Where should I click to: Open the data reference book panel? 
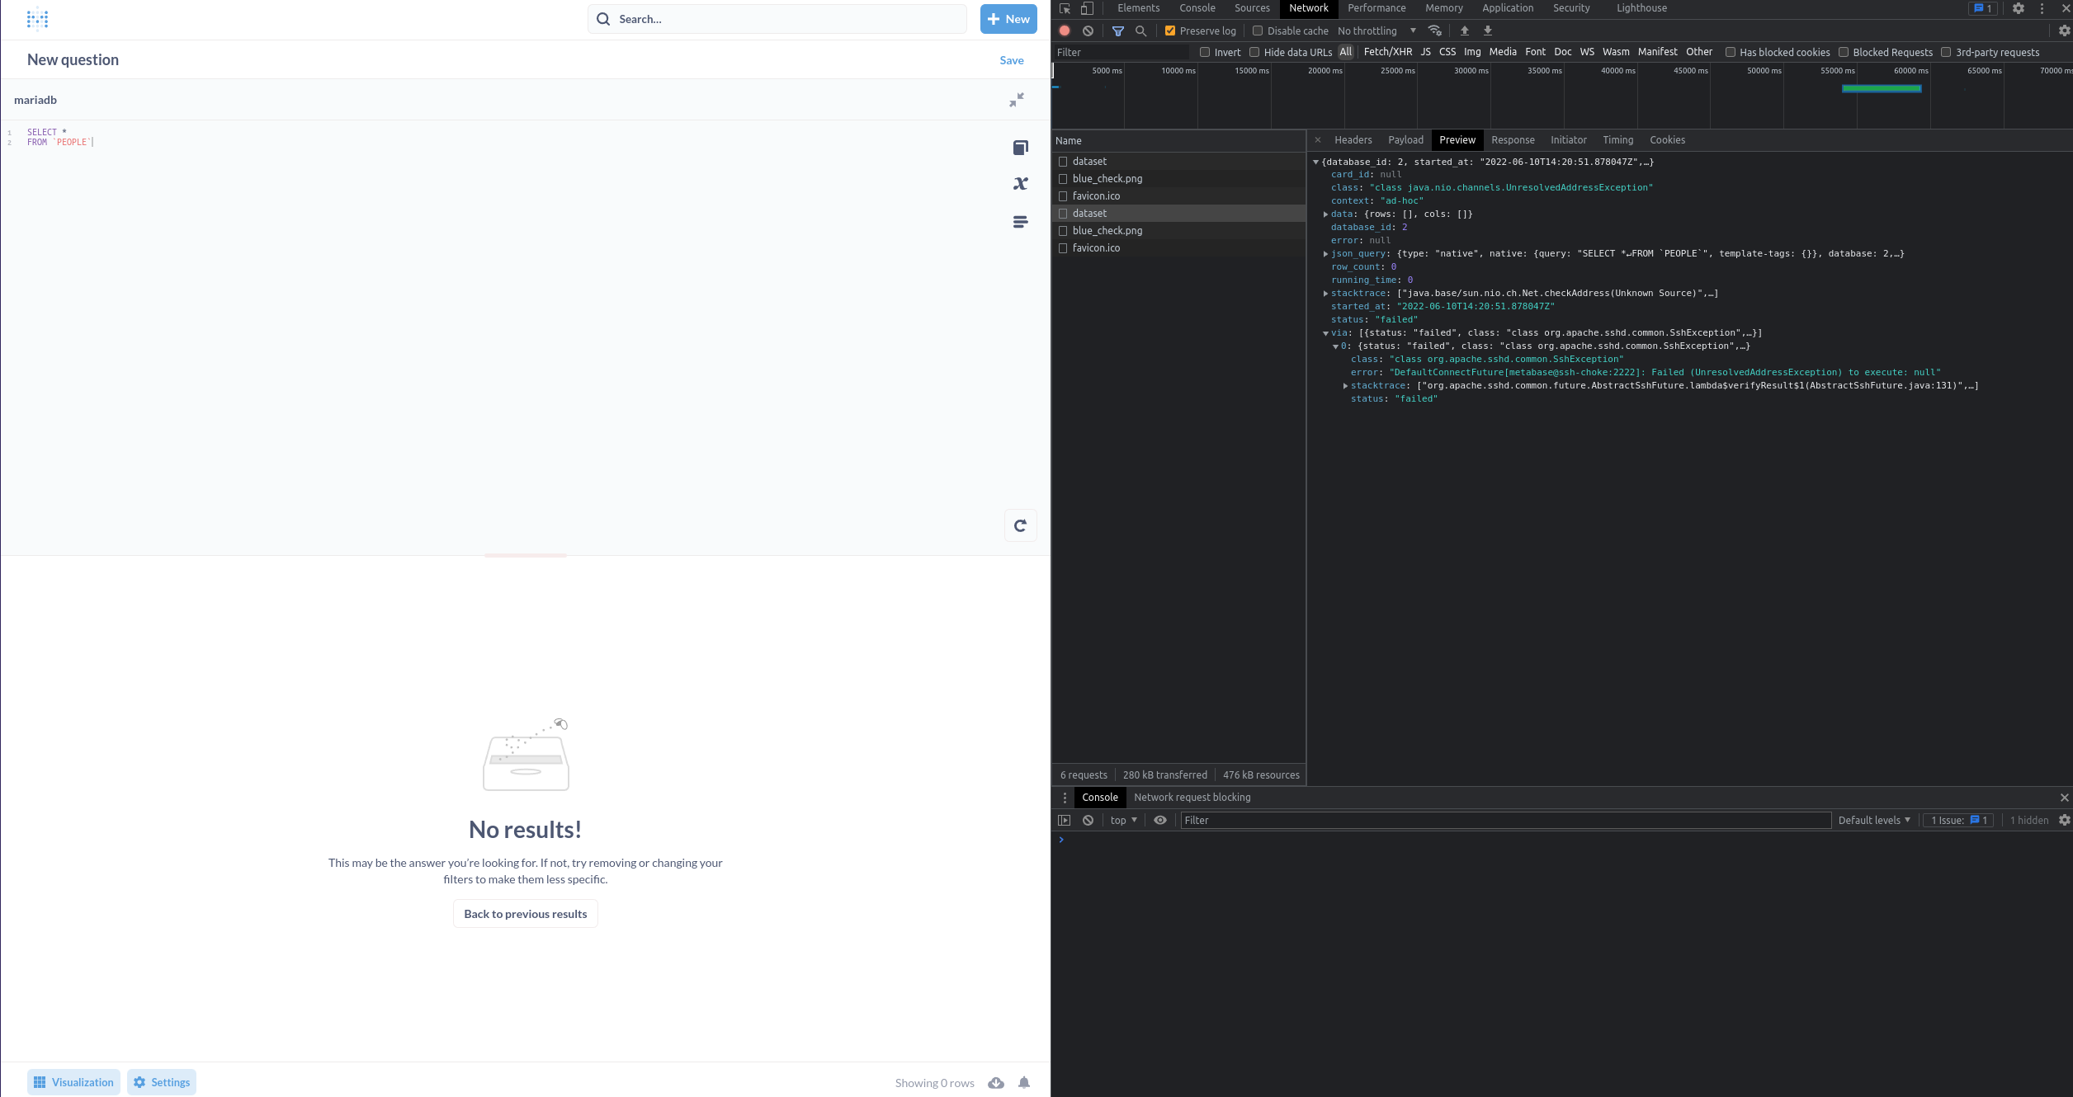coord(1021,147)
